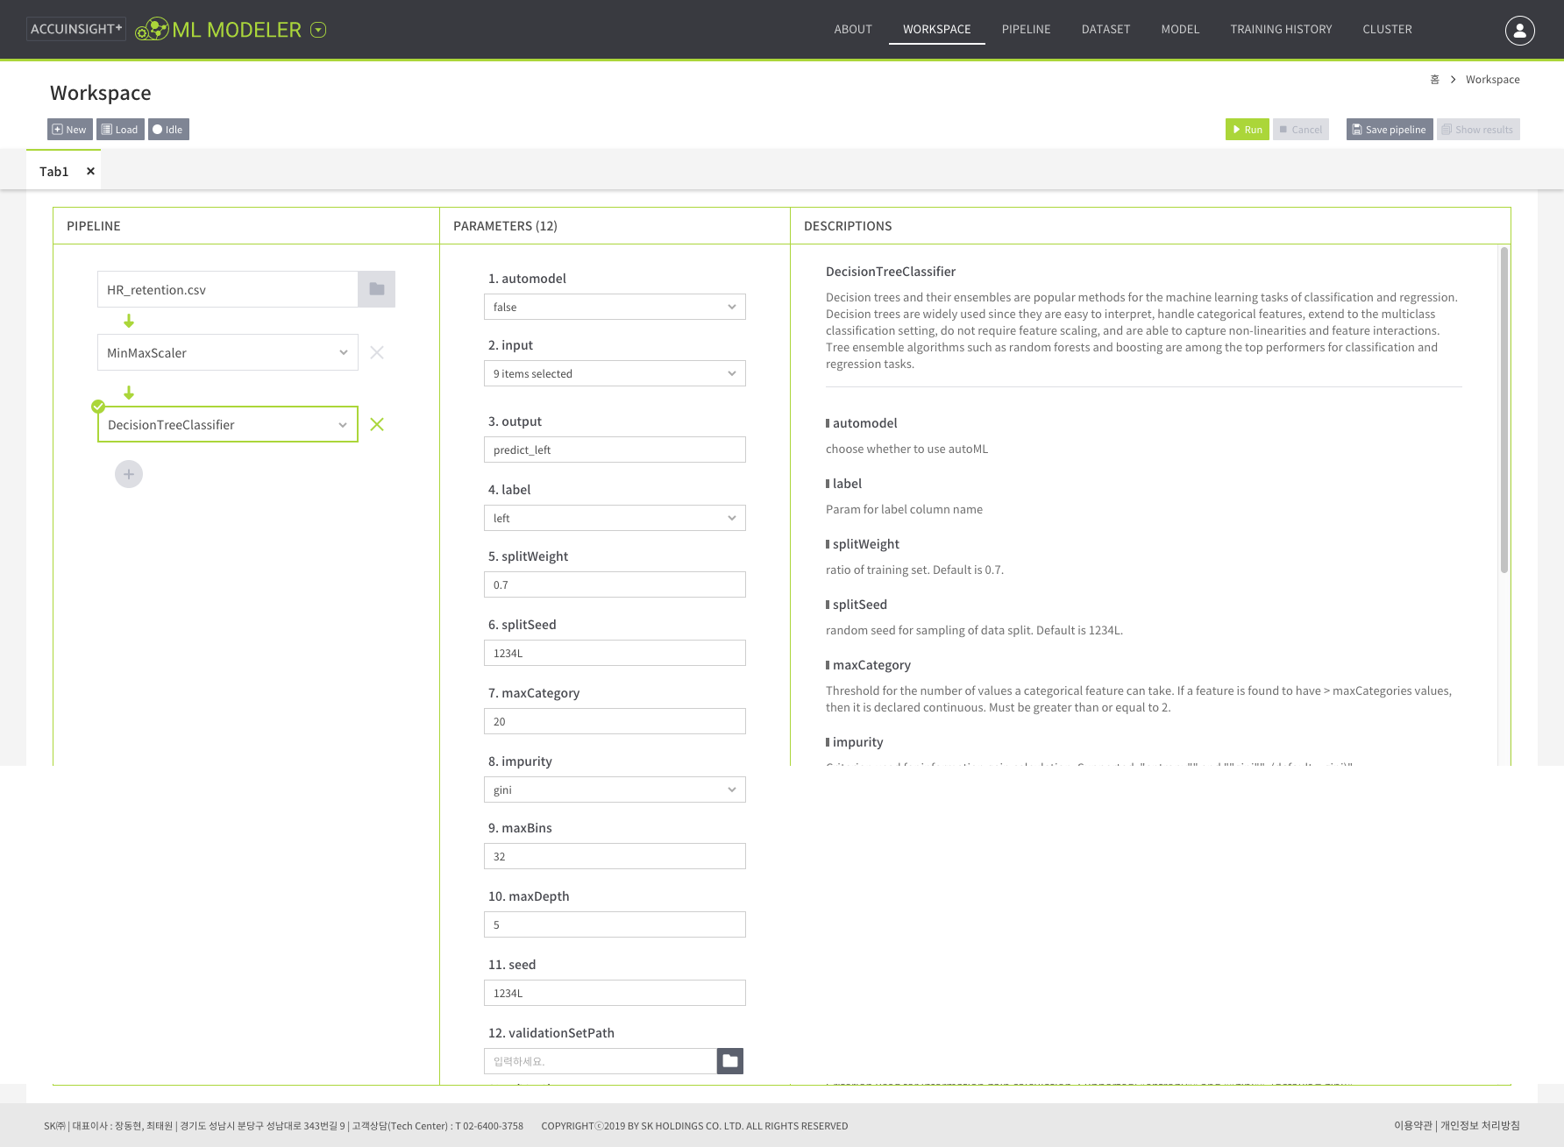The height and width of the screenshot is (1147, 1564).
Task: Edit the output predict_left field
Action: tap(615, 450)
